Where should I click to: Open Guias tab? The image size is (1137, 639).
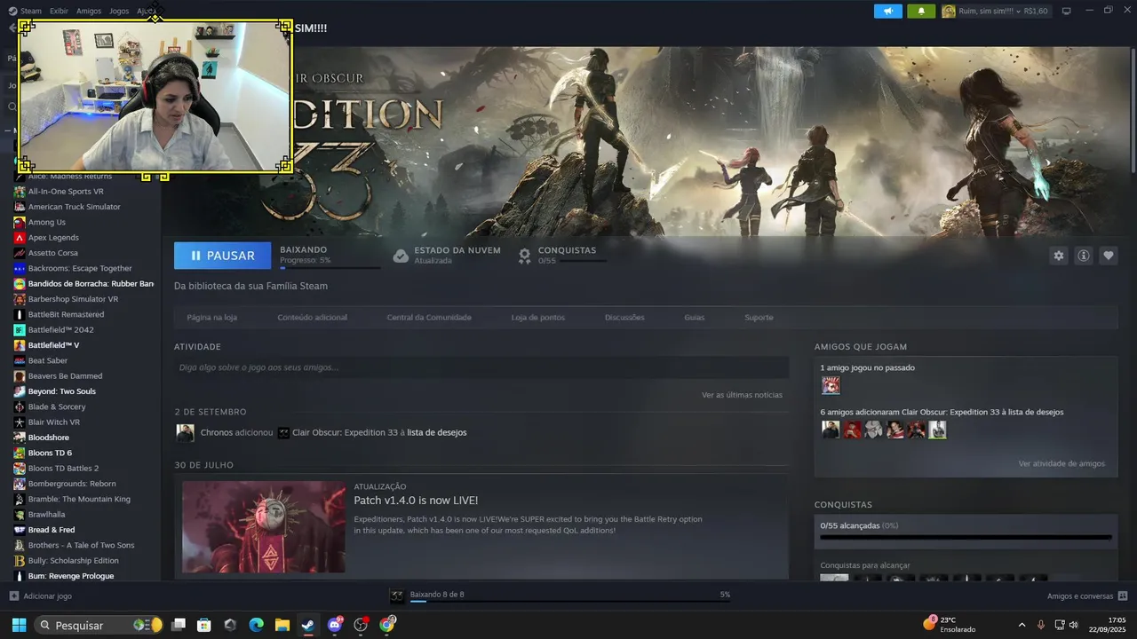[x=695, y=318]
